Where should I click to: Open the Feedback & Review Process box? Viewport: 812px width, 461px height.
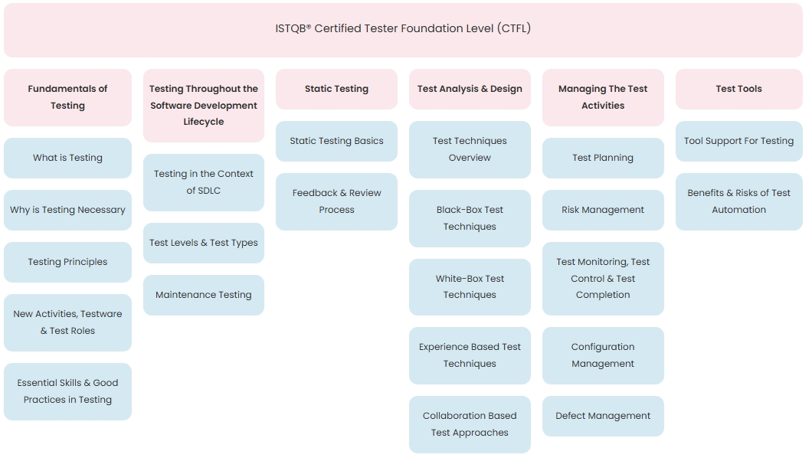pyautogui.click(x=336, y=201)
